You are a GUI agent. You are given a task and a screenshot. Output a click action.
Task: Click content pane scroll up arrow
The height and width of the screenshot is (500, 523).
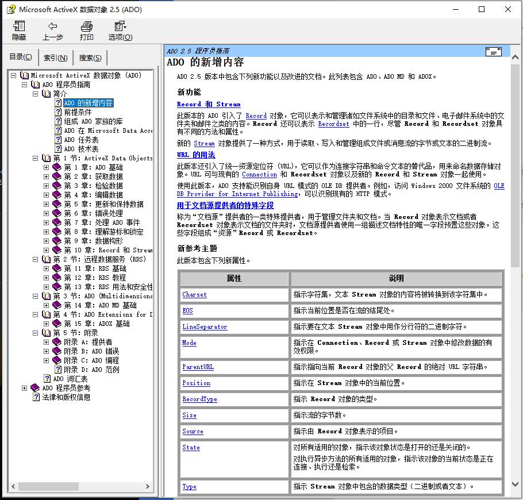(x=515, y=57)
